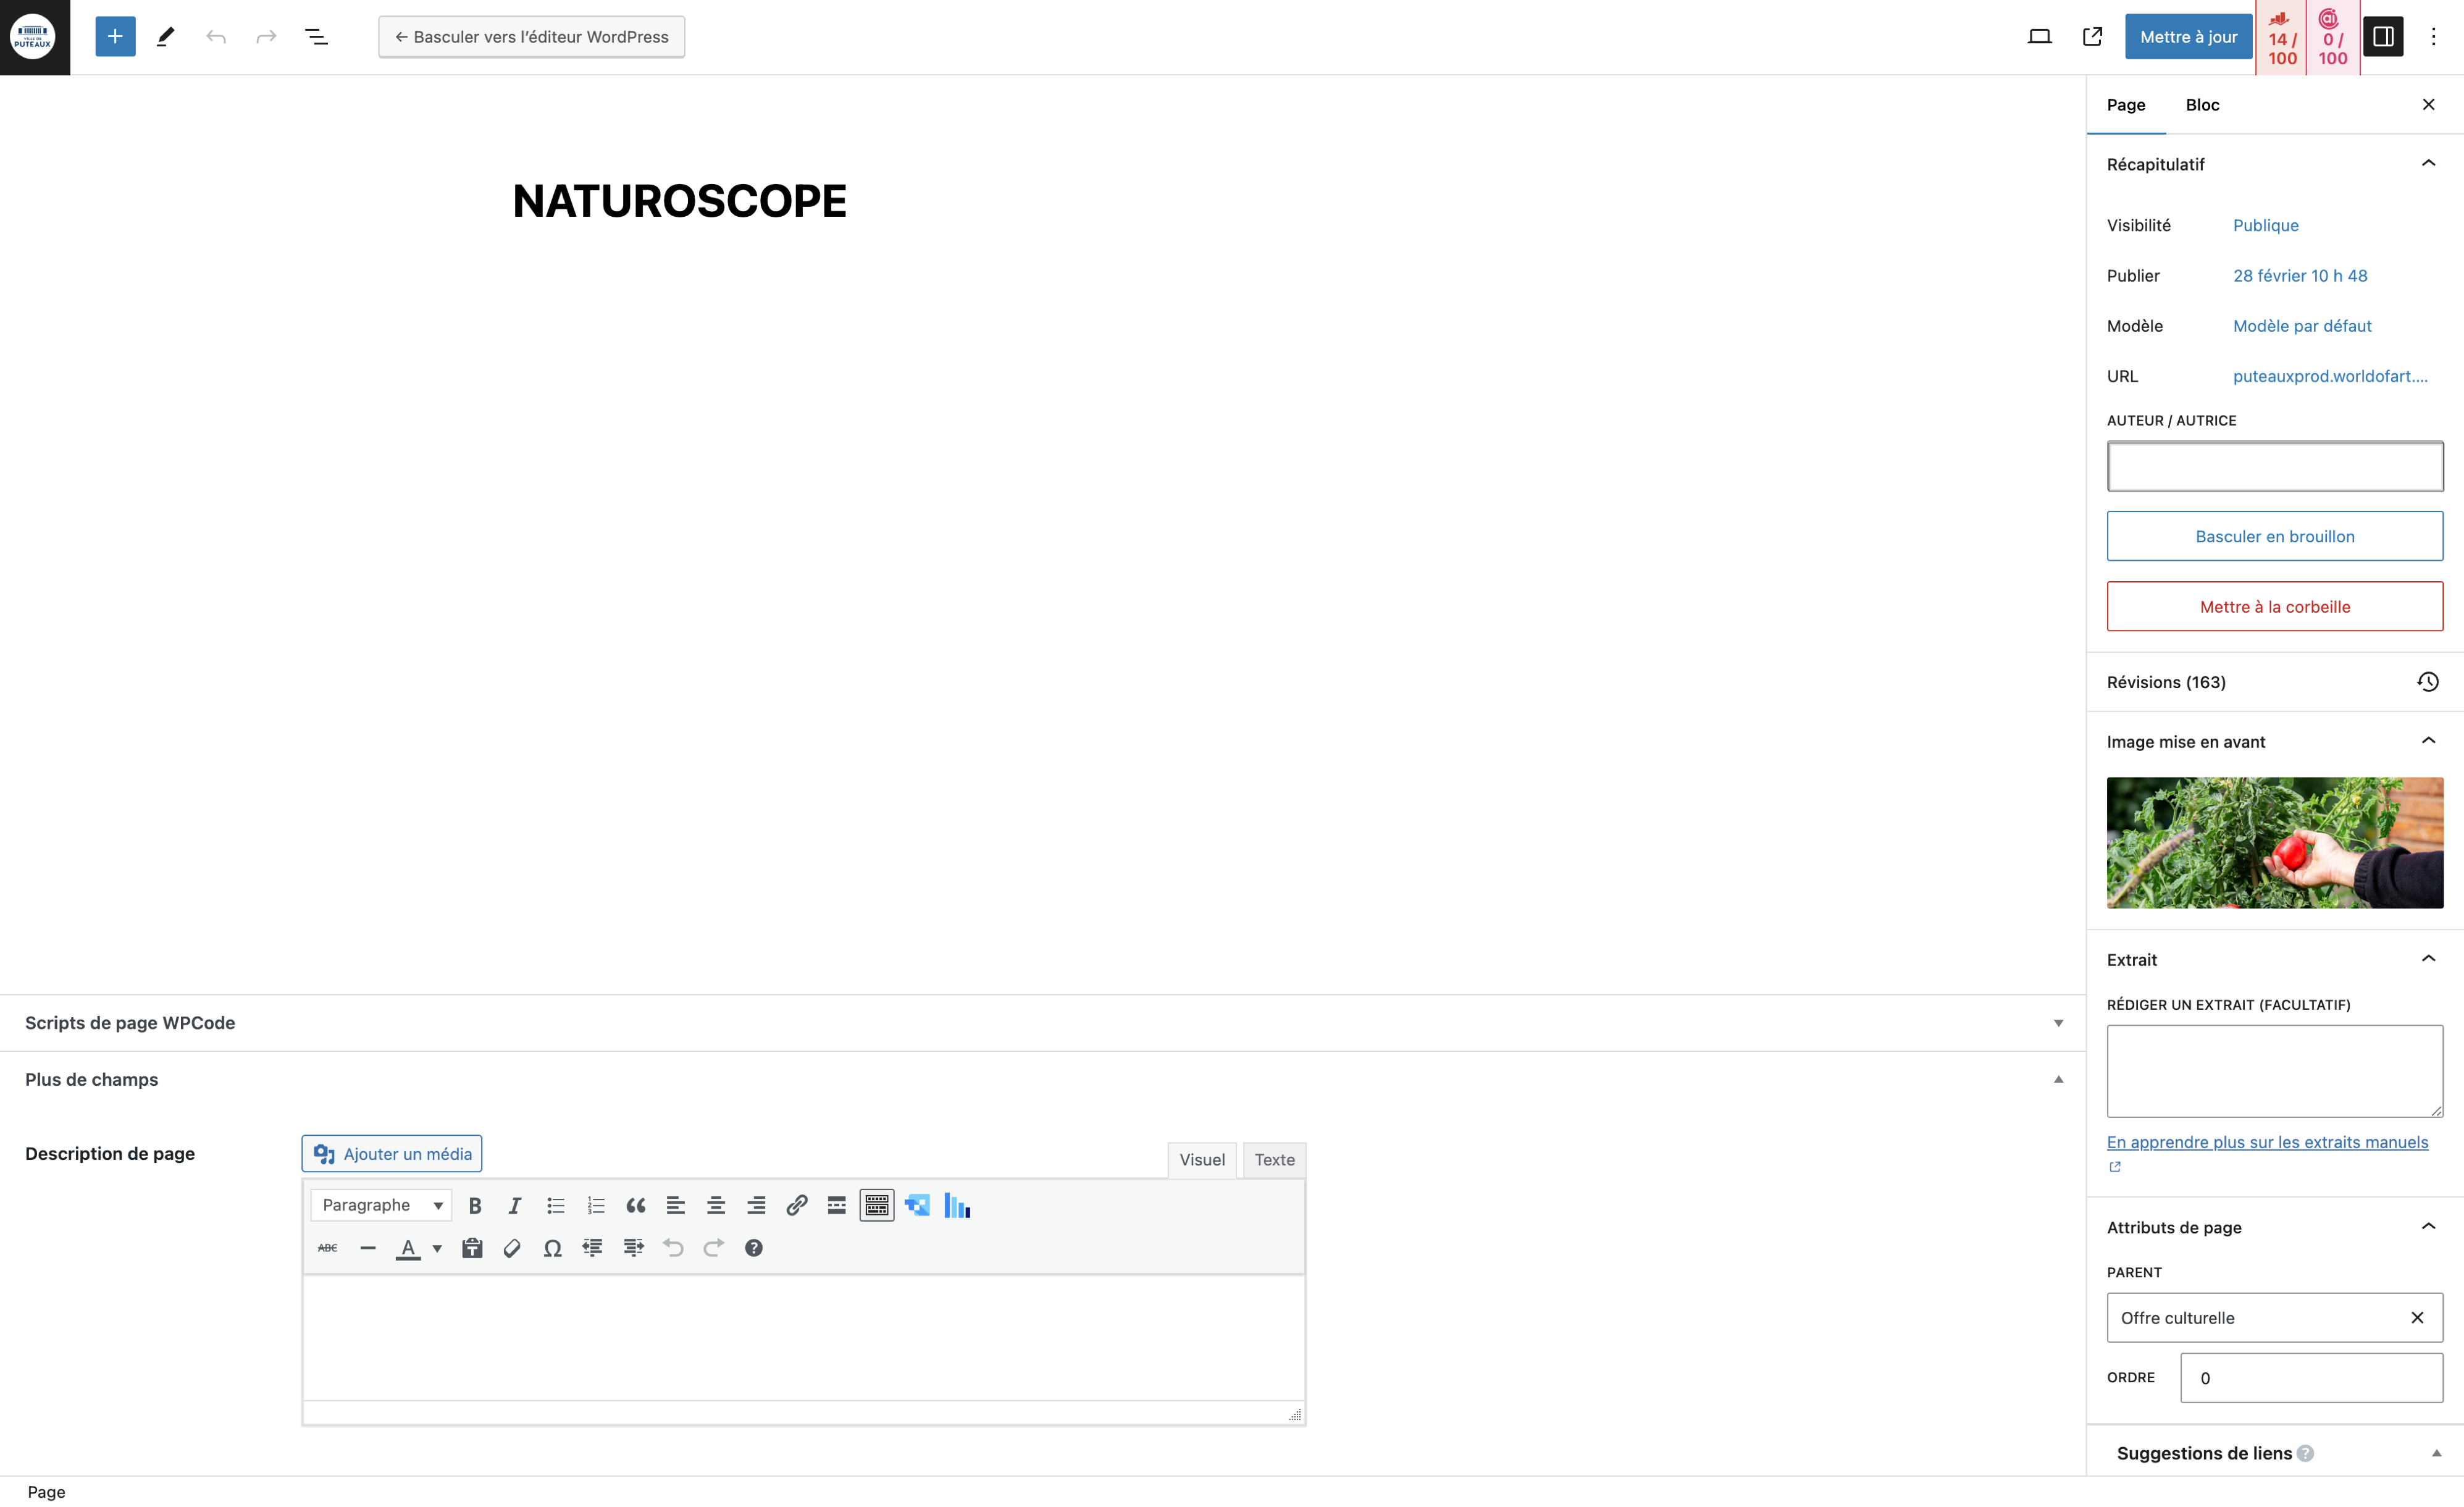Click the blockquote icon in the editor toolbar
This screenshot has width=2464, height=1507.
pos(635,1206)
